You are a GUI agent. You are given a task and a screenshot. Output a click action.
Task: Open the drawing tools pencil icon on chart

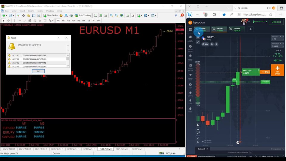click(198, 134)
